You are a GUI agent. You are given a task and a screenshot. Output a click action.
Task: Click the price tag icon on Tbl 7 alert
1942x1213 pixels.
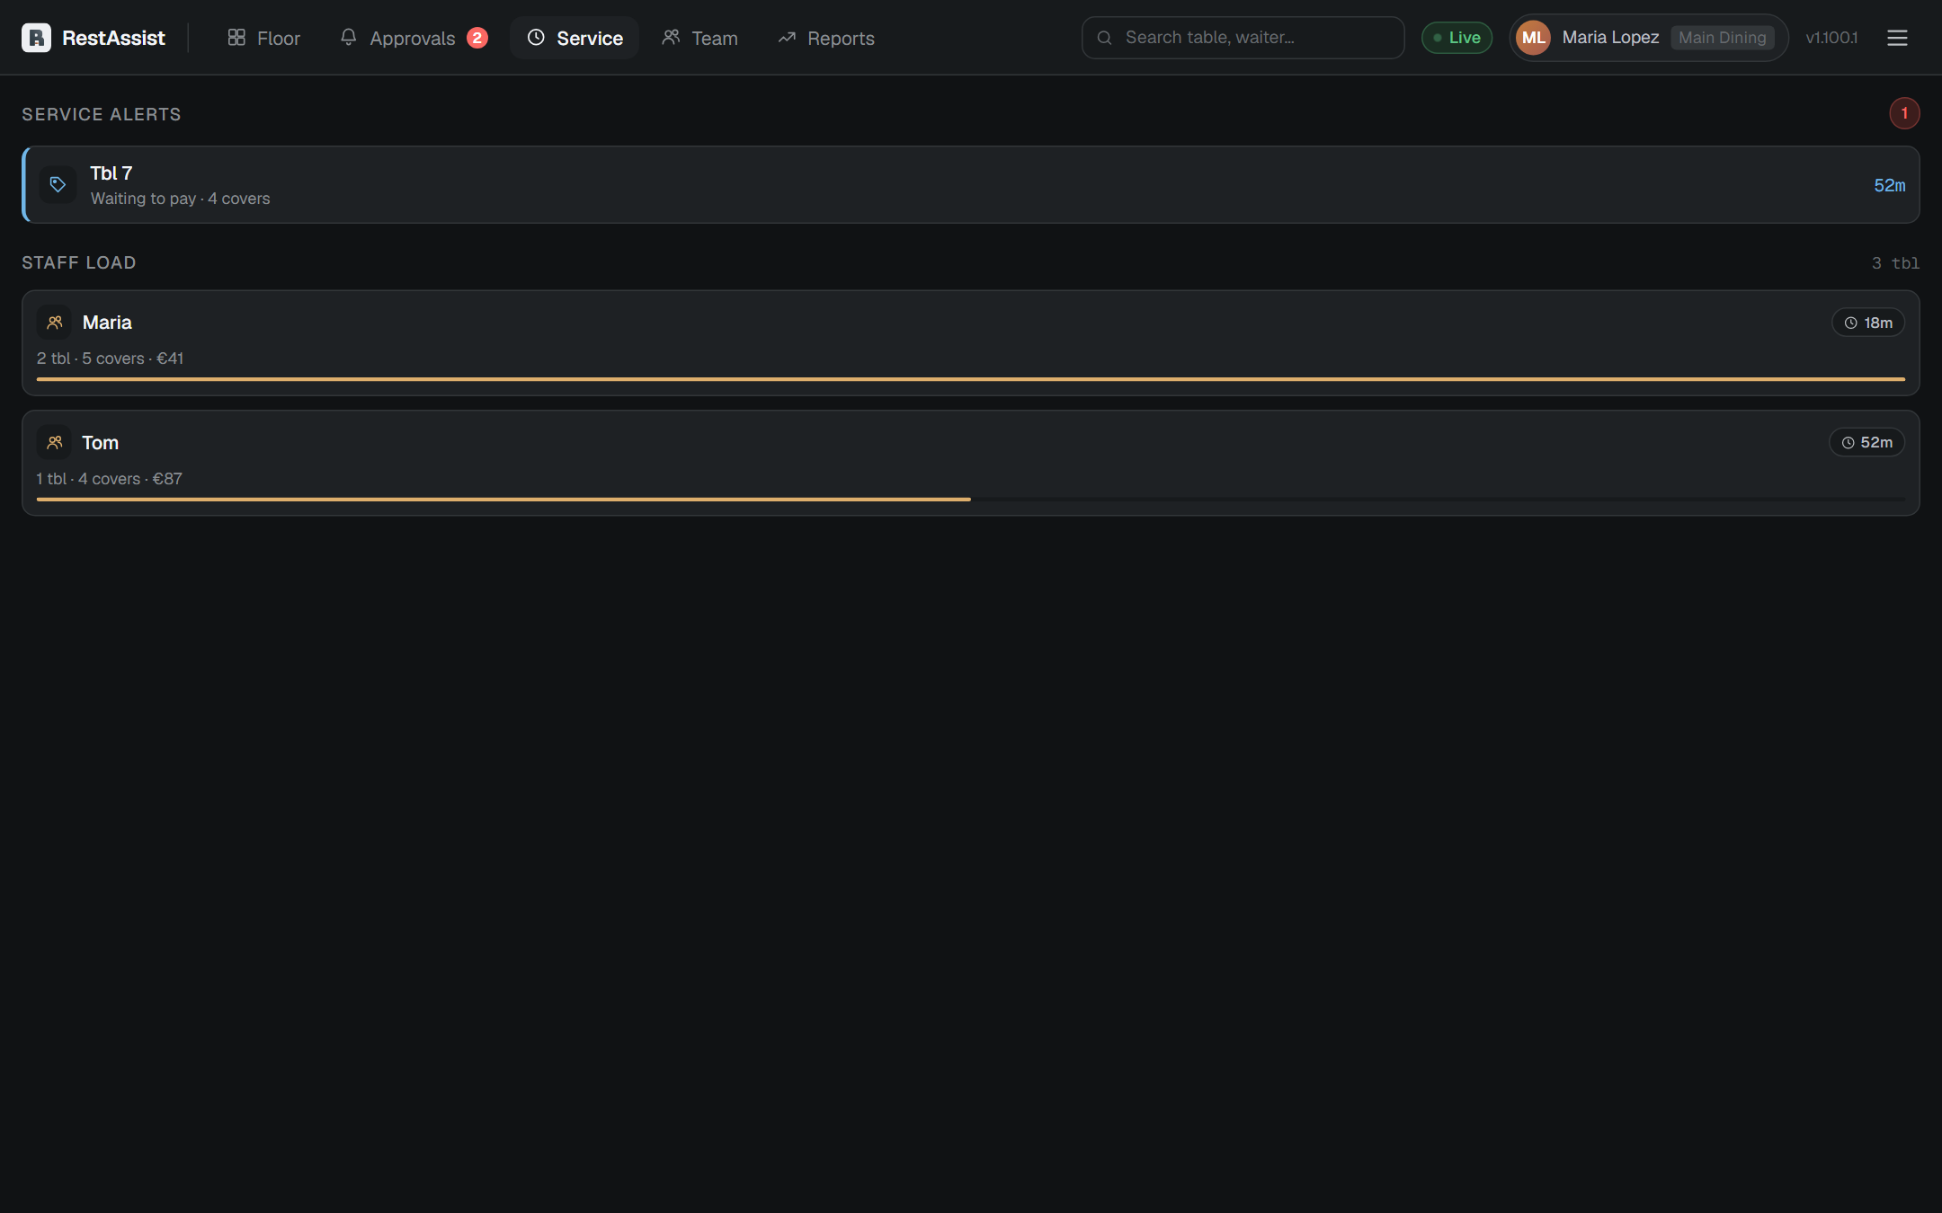pos(58,185)
